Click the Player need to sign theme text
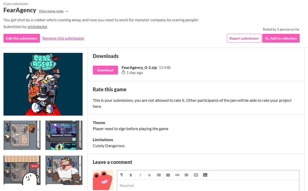The height and width of the screenshot is (191, 308). tap(131, 129)
